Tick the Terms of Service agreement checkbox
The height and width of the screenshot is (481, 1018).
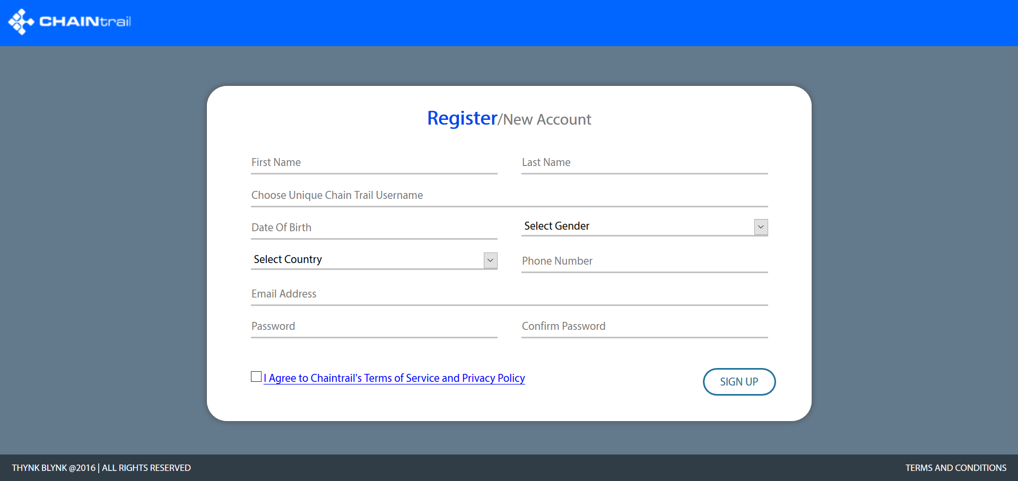[256, 377]
